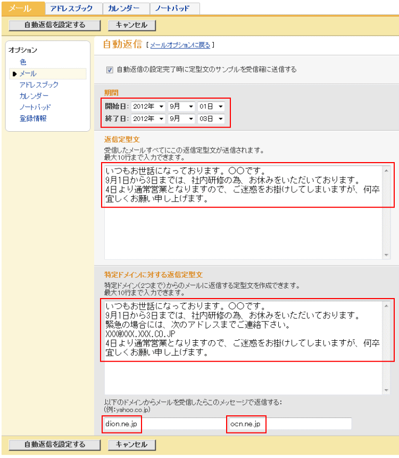The height and width of the screenshot is (458, 399).
Task: Expand the end date day dropdown
Action: point(211,118)
